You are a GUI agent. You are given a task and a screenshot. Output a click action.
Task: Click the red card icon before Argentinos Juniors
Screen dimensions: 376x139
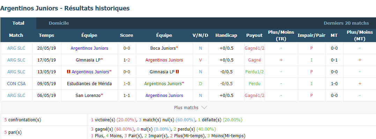pyautogui.click(x=69, y=72)
